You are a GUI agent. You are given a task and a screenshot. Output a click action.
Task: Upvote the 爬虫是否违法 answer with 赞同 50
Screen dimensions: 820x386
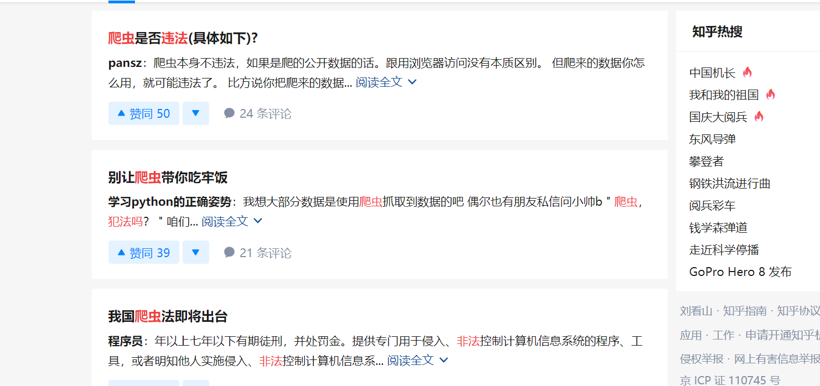click(x=144, y=113)
